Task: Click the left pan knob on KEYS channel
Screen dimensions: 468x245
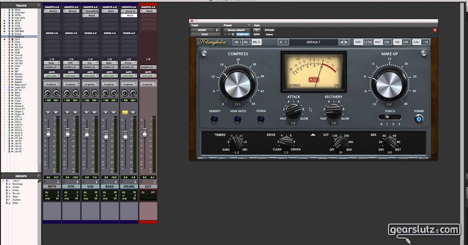Action: click(48, 93)
